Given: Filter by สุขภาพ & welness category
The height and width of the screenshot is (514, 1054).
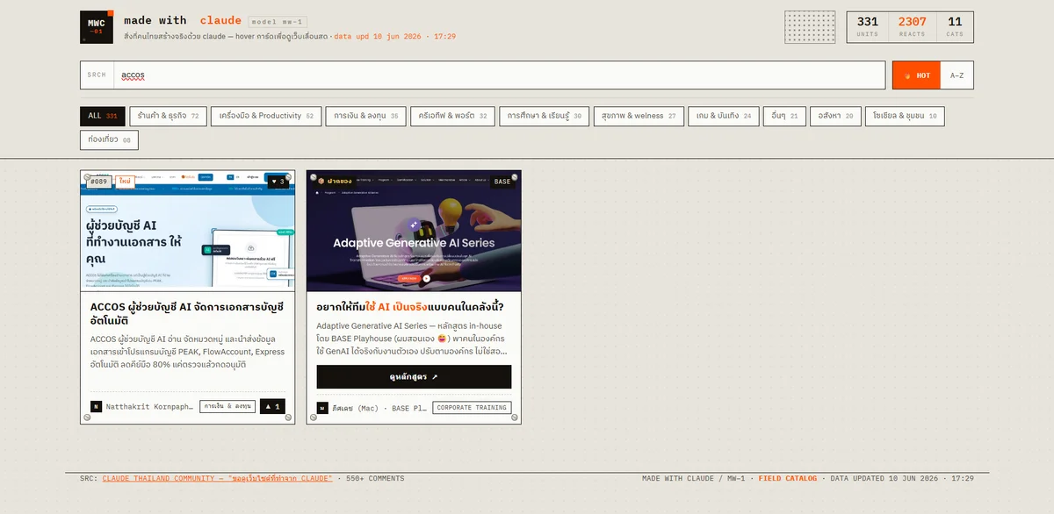Looking at the screenshot, I should (x=639, y=116).
